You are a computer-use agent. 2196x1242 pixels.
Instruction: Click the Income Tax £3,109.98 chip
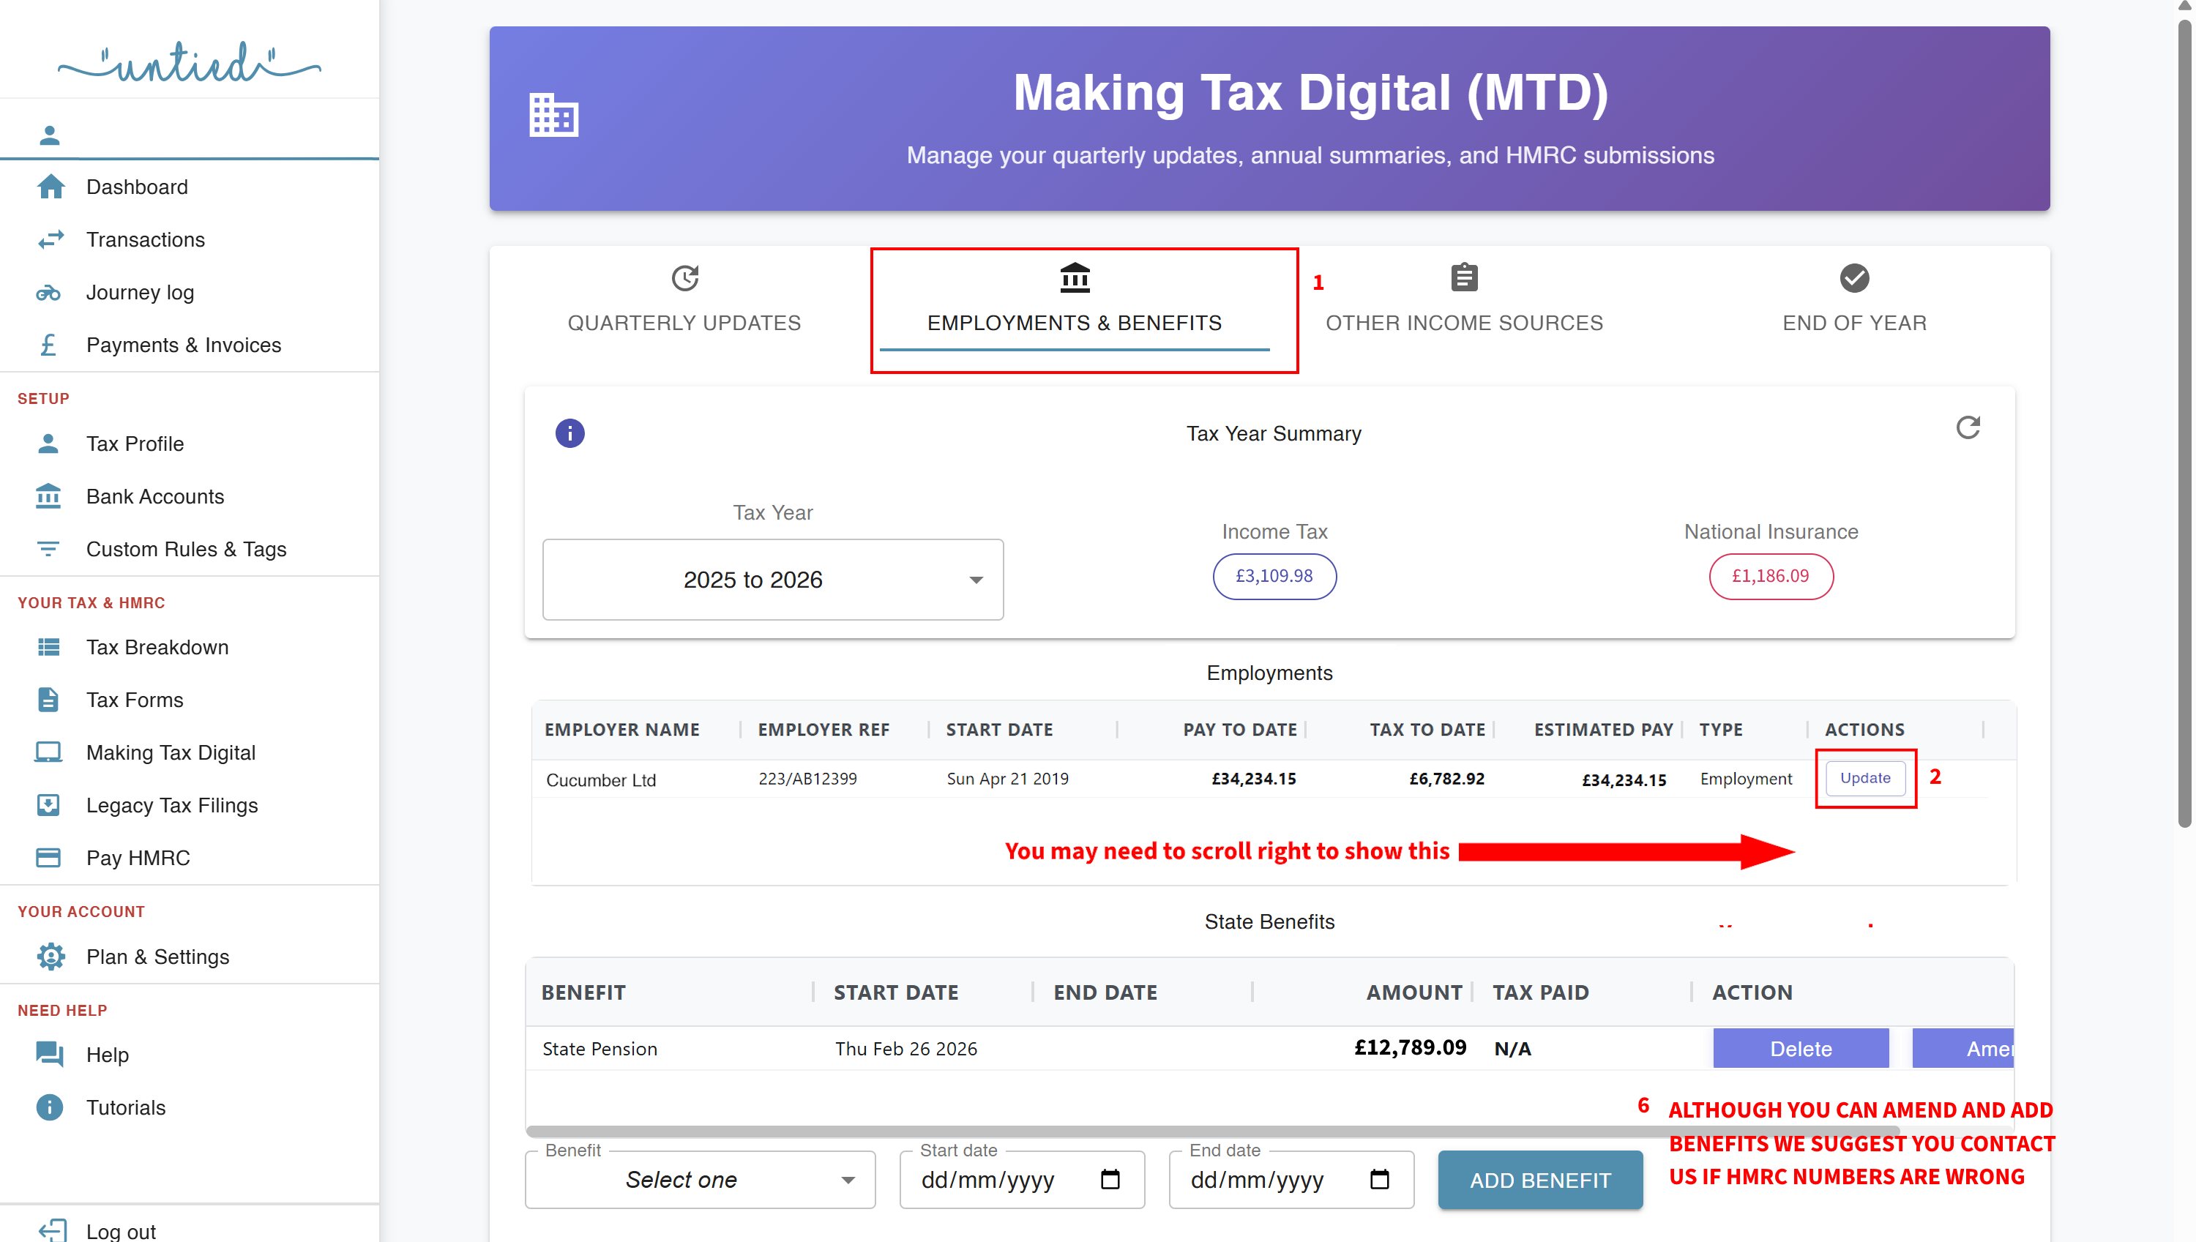point(1274,577)
